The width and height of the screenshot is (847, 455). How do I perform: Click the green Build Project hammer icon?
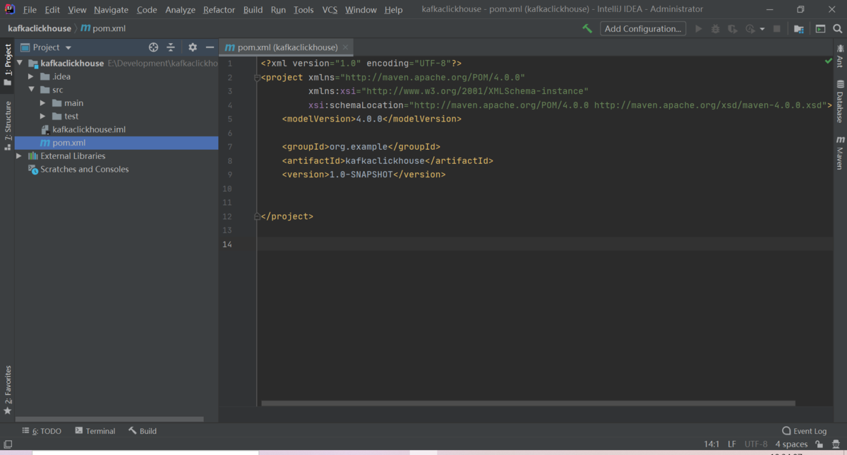click(587, 29)
